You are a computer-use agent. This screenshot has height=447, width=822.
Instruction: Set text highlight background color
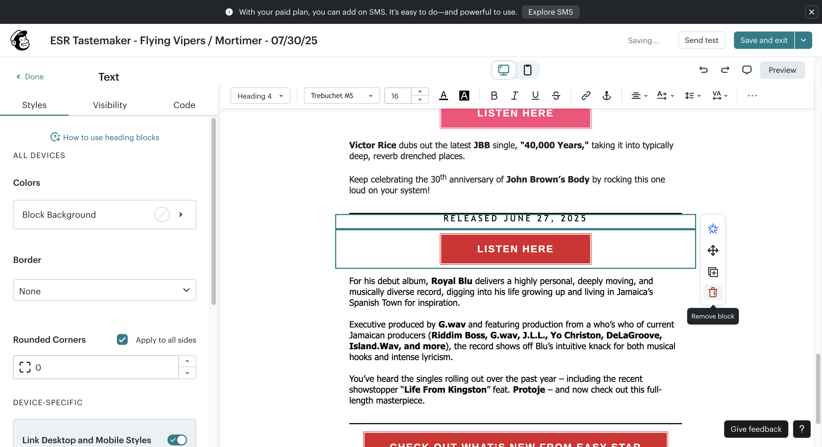click(464, 96)
